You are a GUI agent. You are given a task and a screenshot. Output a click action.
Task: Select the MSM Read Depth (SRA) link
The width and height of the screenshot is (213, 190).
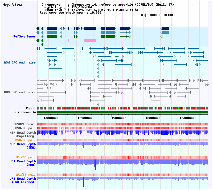[23, 146]
